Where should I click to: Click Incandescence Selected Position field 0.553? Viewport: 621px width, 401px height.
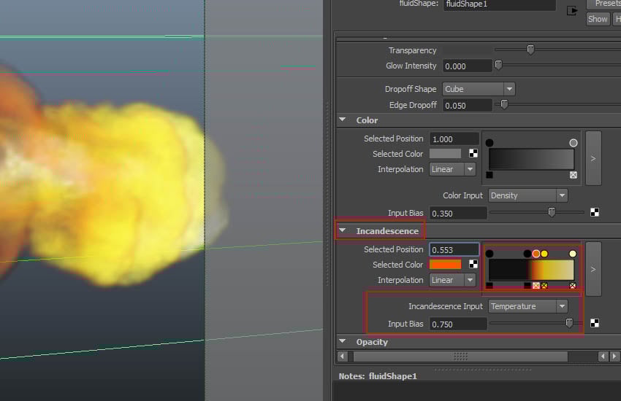(x=454, y=249)
